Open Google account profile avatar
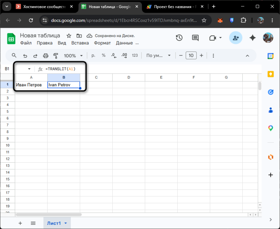Viewport: 280px width, 229px height. click(268, 38)
